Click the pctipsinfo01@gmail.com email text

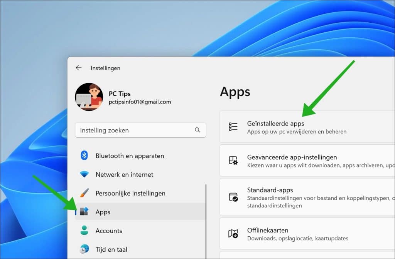pyautogui.click(x=140, y=102)
